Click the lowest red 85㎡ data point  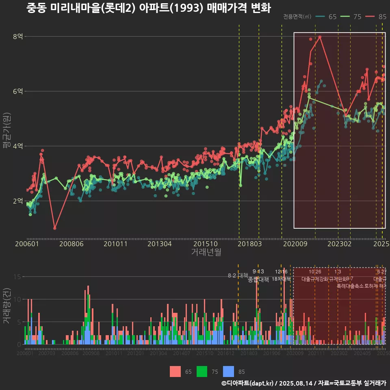coord(55,228)
